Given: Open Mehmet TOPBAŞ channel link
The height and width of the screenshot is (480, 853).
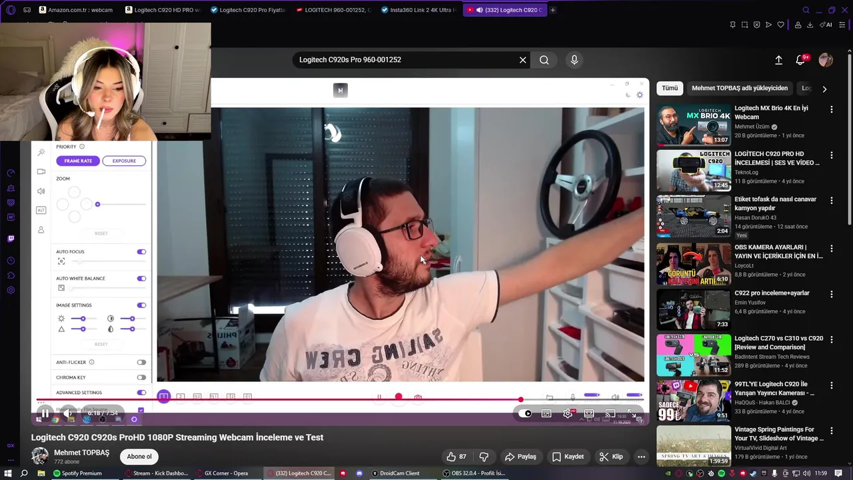Looking at the screenshot, I should [x=81, y=453].
